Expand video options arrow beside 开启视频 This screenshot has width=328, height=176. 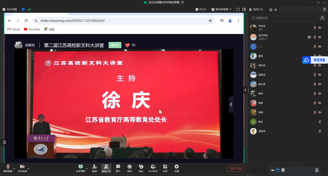point(28,168)
